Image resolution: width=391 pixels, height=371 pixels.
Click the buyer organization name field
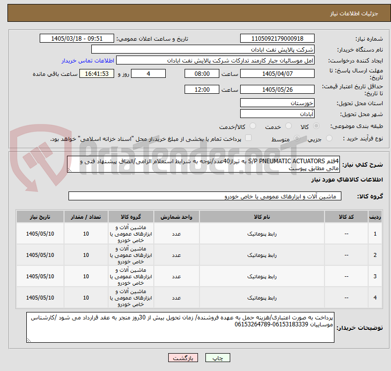click(x=203, y=50)
